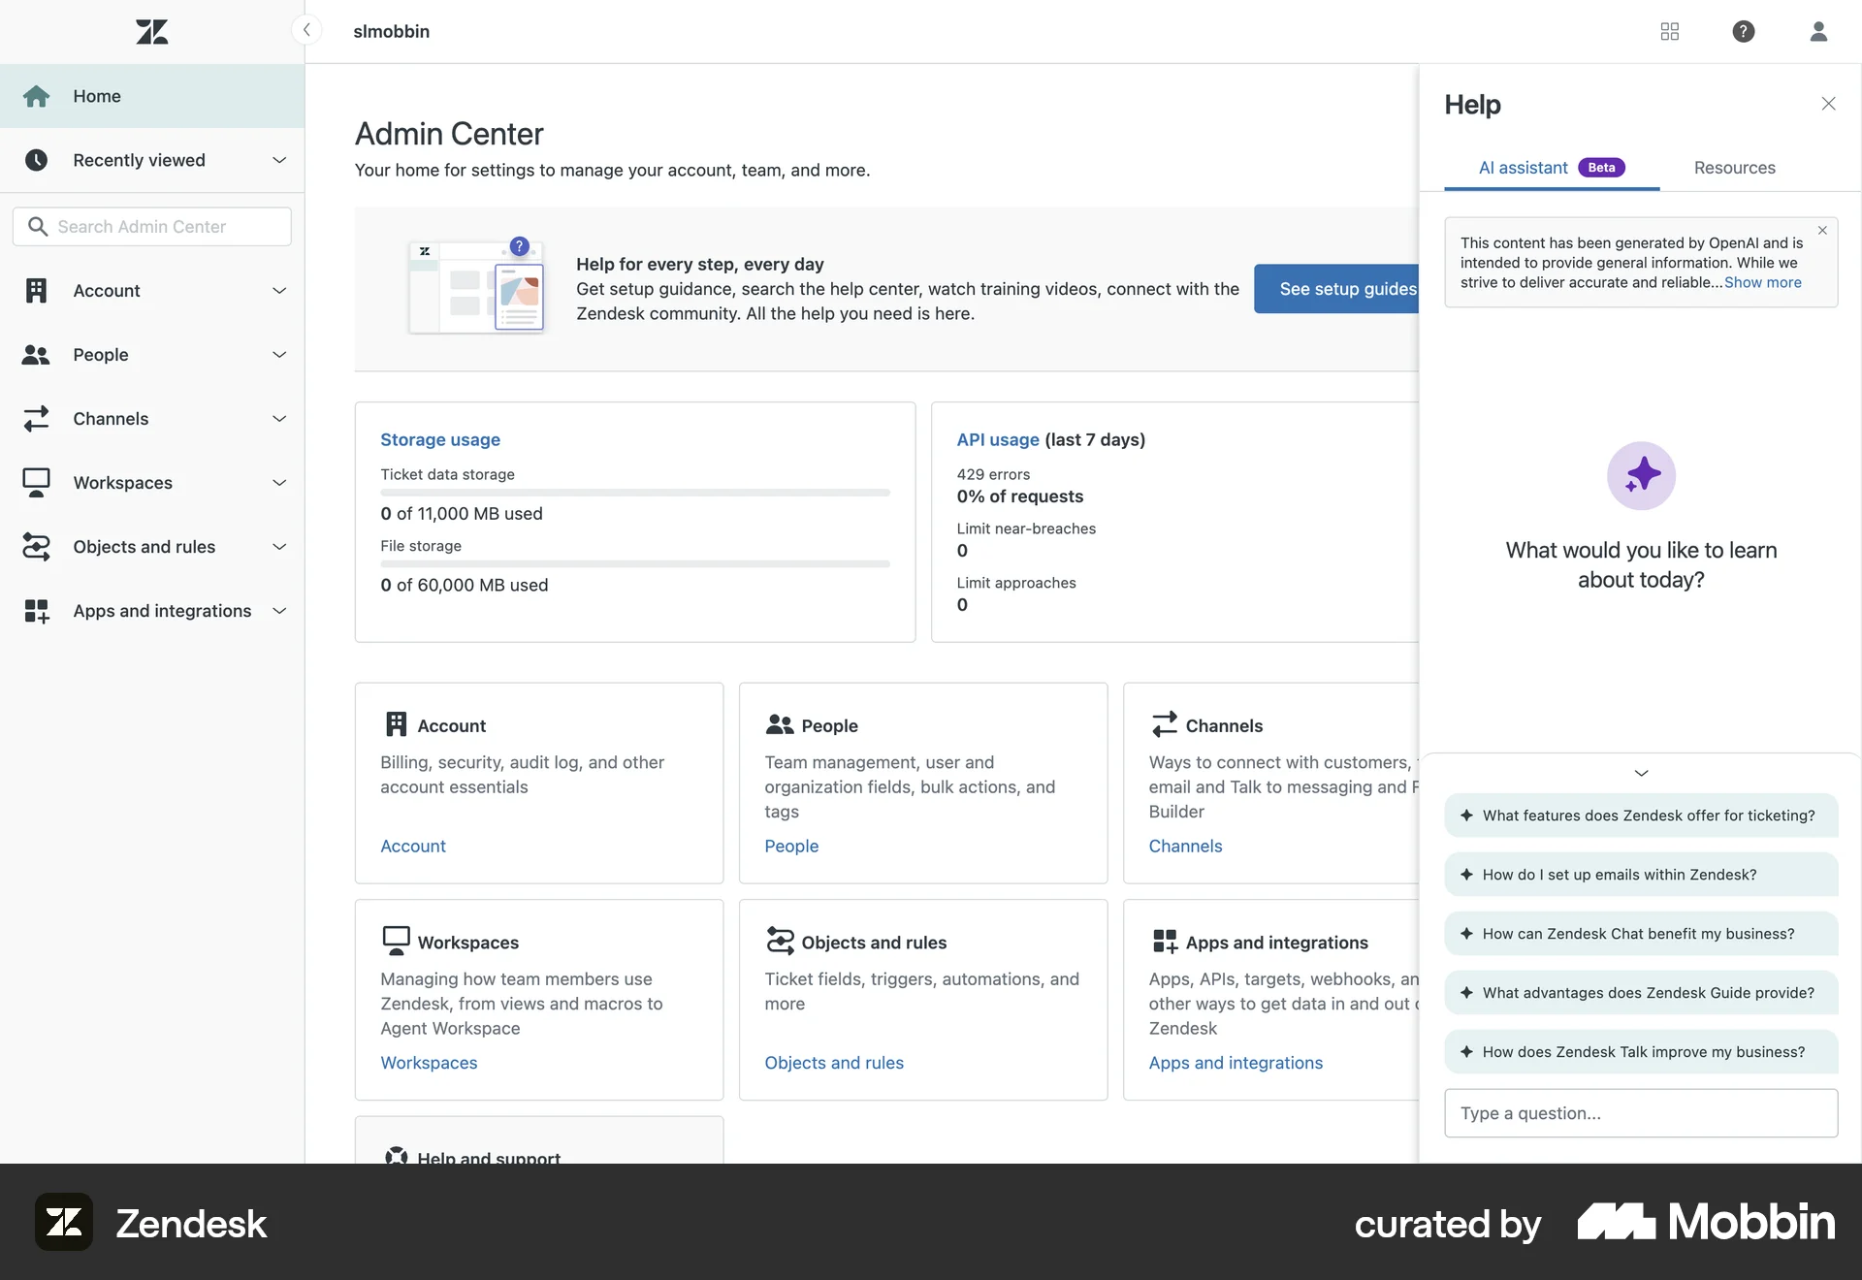Expand the Apps and integrations section

(279, 611)
